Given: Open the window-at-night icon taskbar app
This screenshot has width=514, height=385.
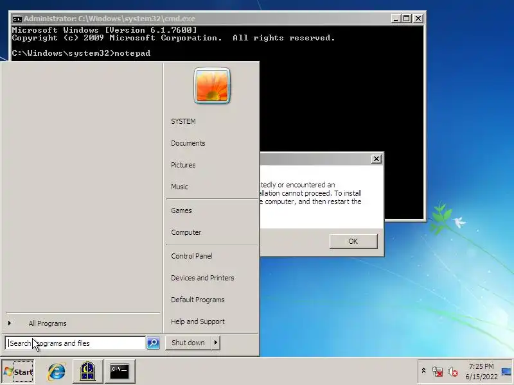Looking at the screenshot, I should (87, 372).
